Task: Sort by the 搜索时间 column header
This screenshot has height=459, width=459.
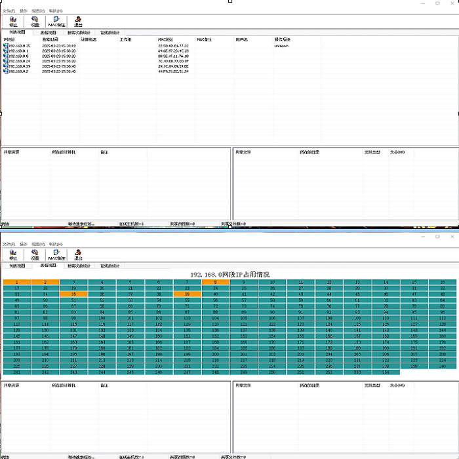Action: 60,39
